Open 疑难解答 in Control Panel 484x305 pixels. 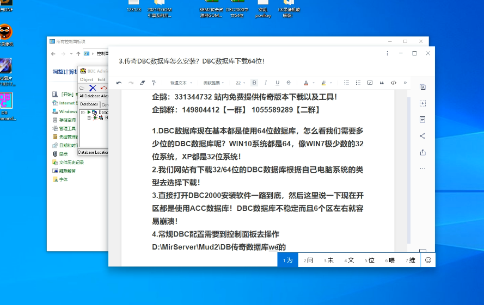(x=64, y=171)
